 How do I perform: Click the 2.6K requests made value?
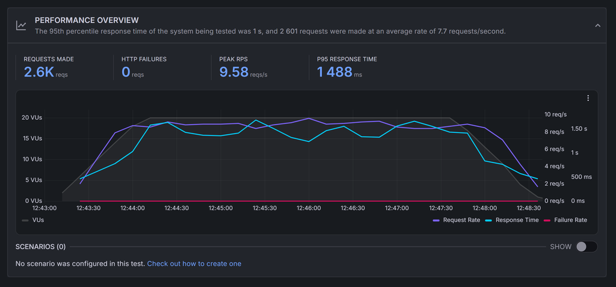(38, 72)
